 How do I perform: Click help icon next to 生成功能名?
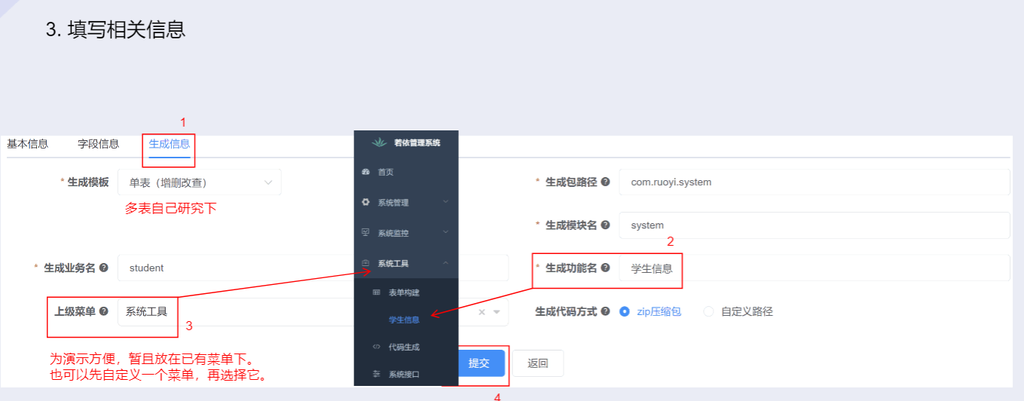coord(605,268)
